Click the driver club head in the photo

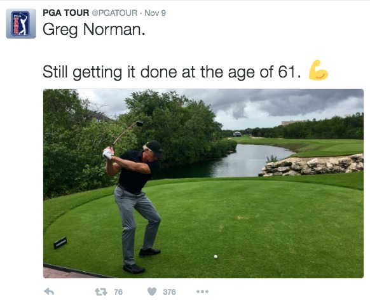(139, 123)
